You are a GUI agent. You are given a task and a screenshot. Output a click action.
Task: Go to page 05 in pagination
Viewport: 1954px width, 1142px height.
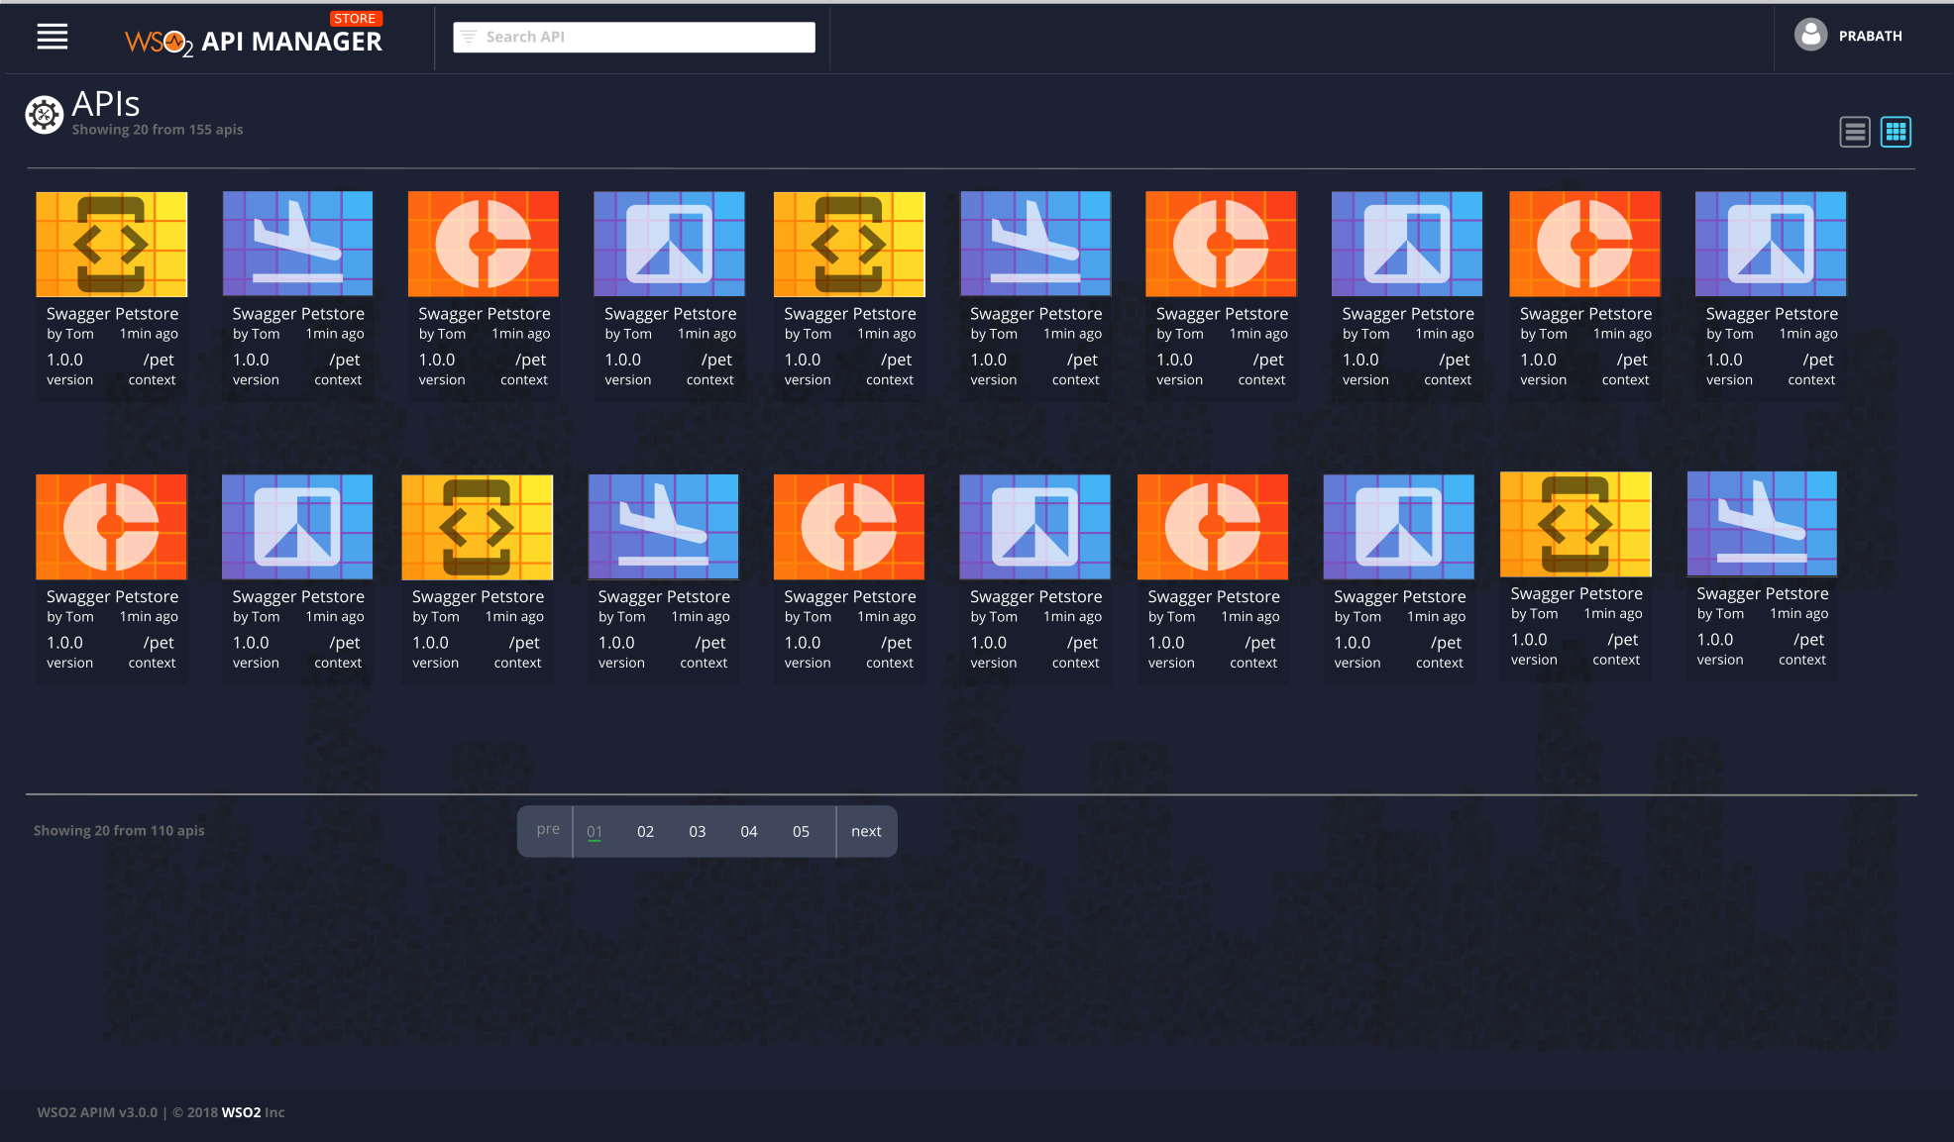(801, 831)
